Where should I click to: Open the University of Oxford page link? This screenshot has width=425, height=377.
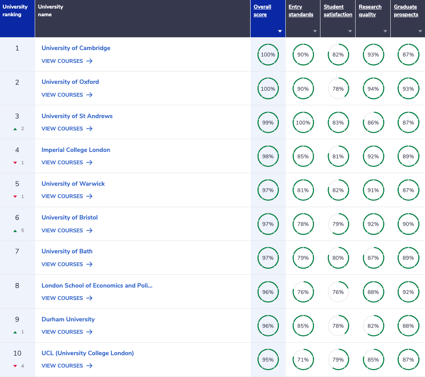[x=70, y=82]
